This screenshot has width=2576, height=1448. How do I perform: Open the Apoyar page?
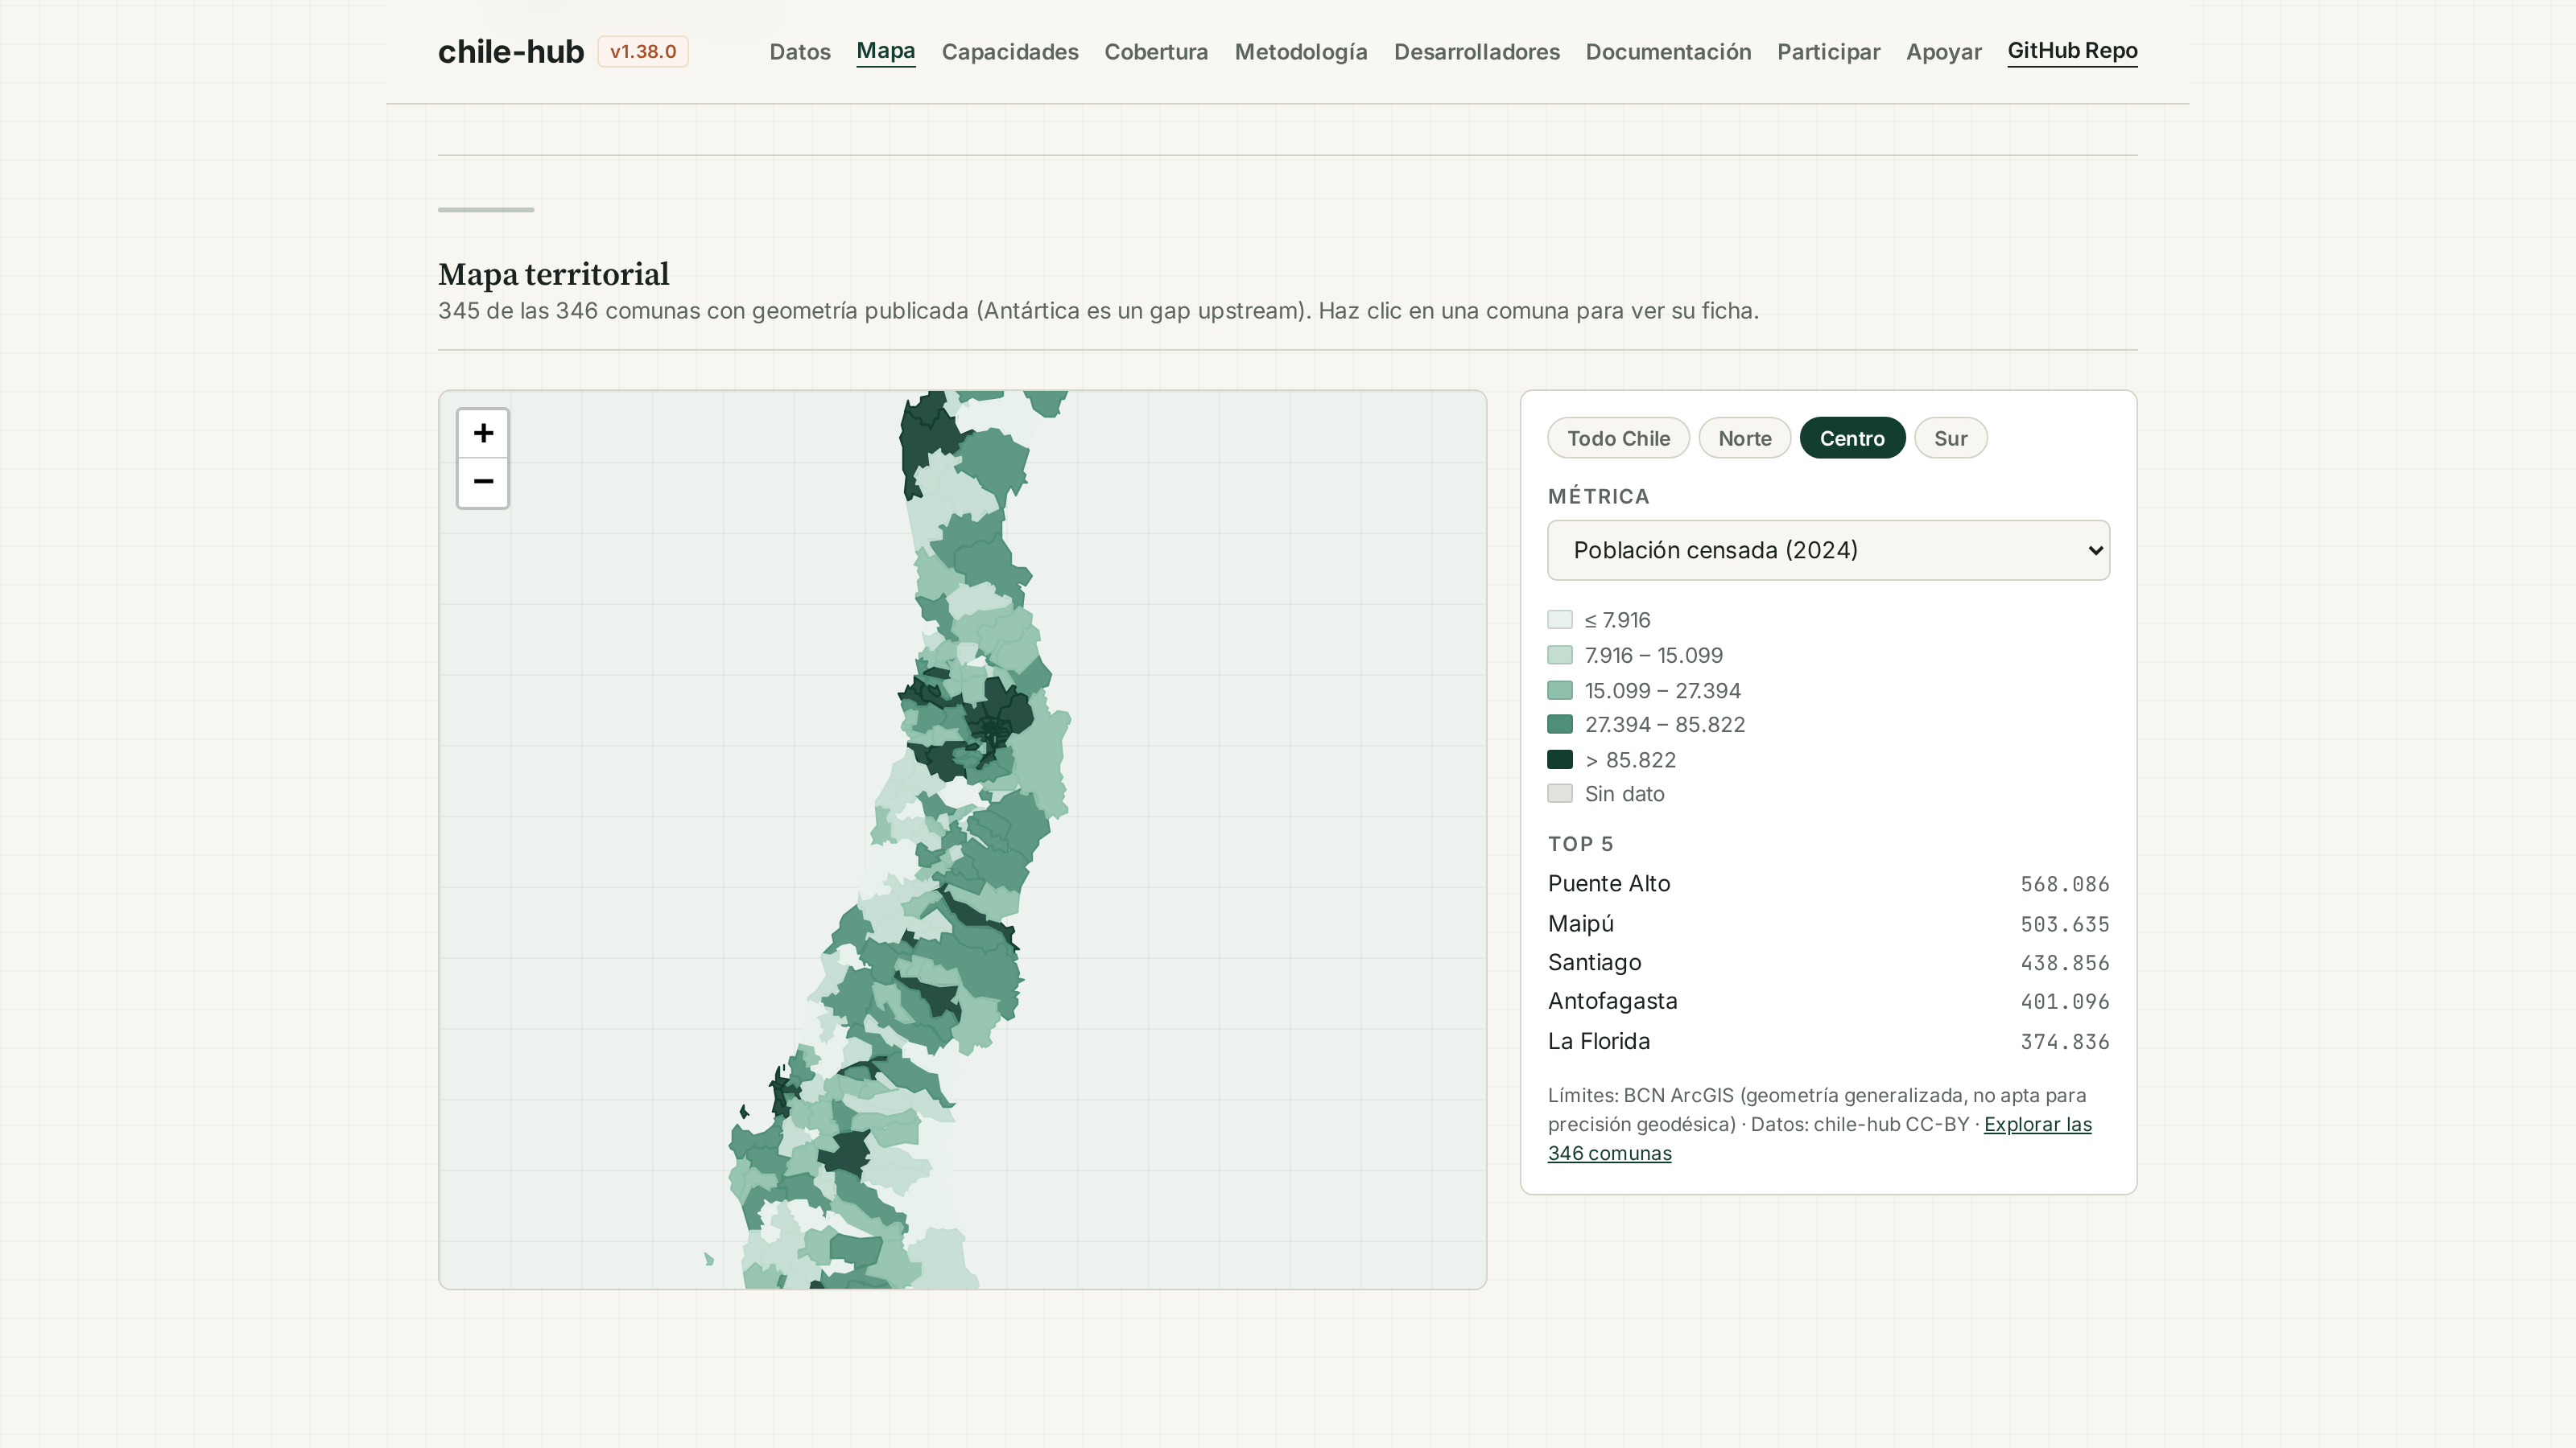[x=1943, y=51]
